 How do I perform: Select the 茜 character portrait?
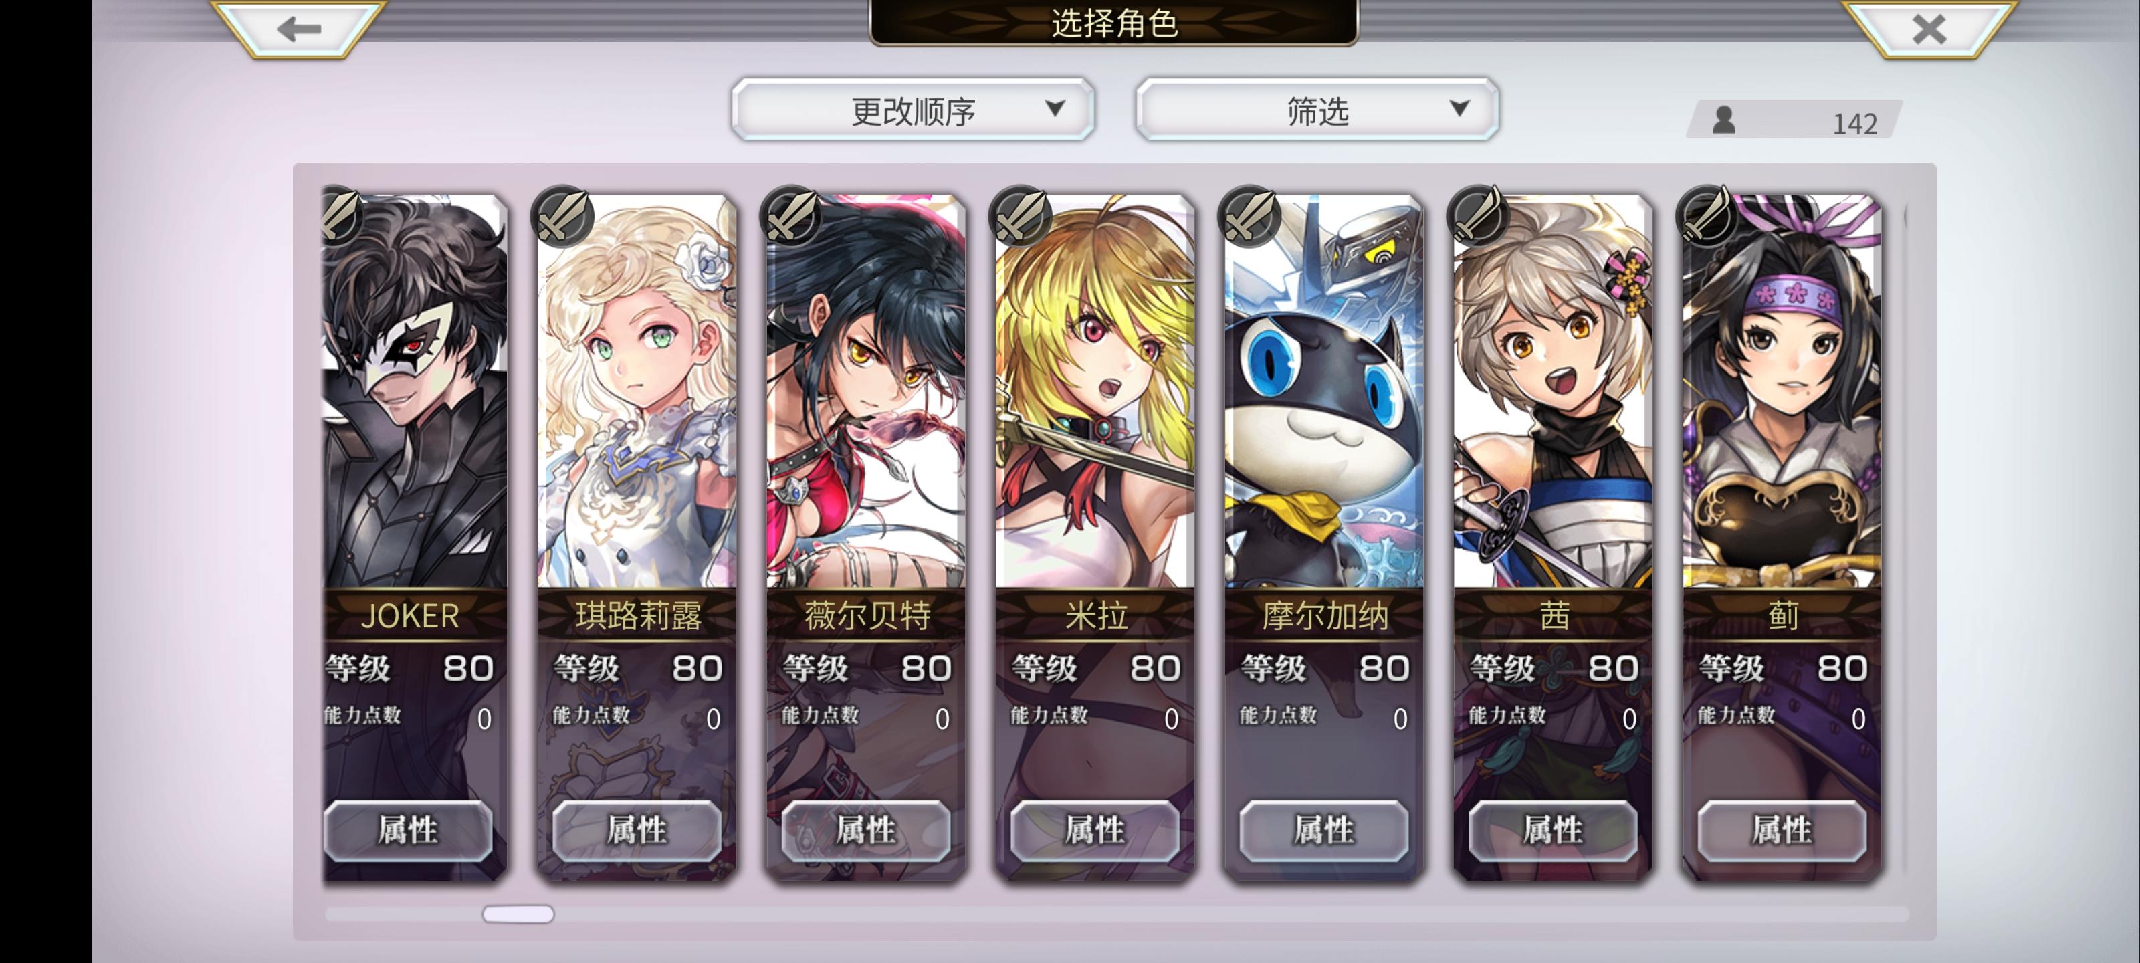1553,391
